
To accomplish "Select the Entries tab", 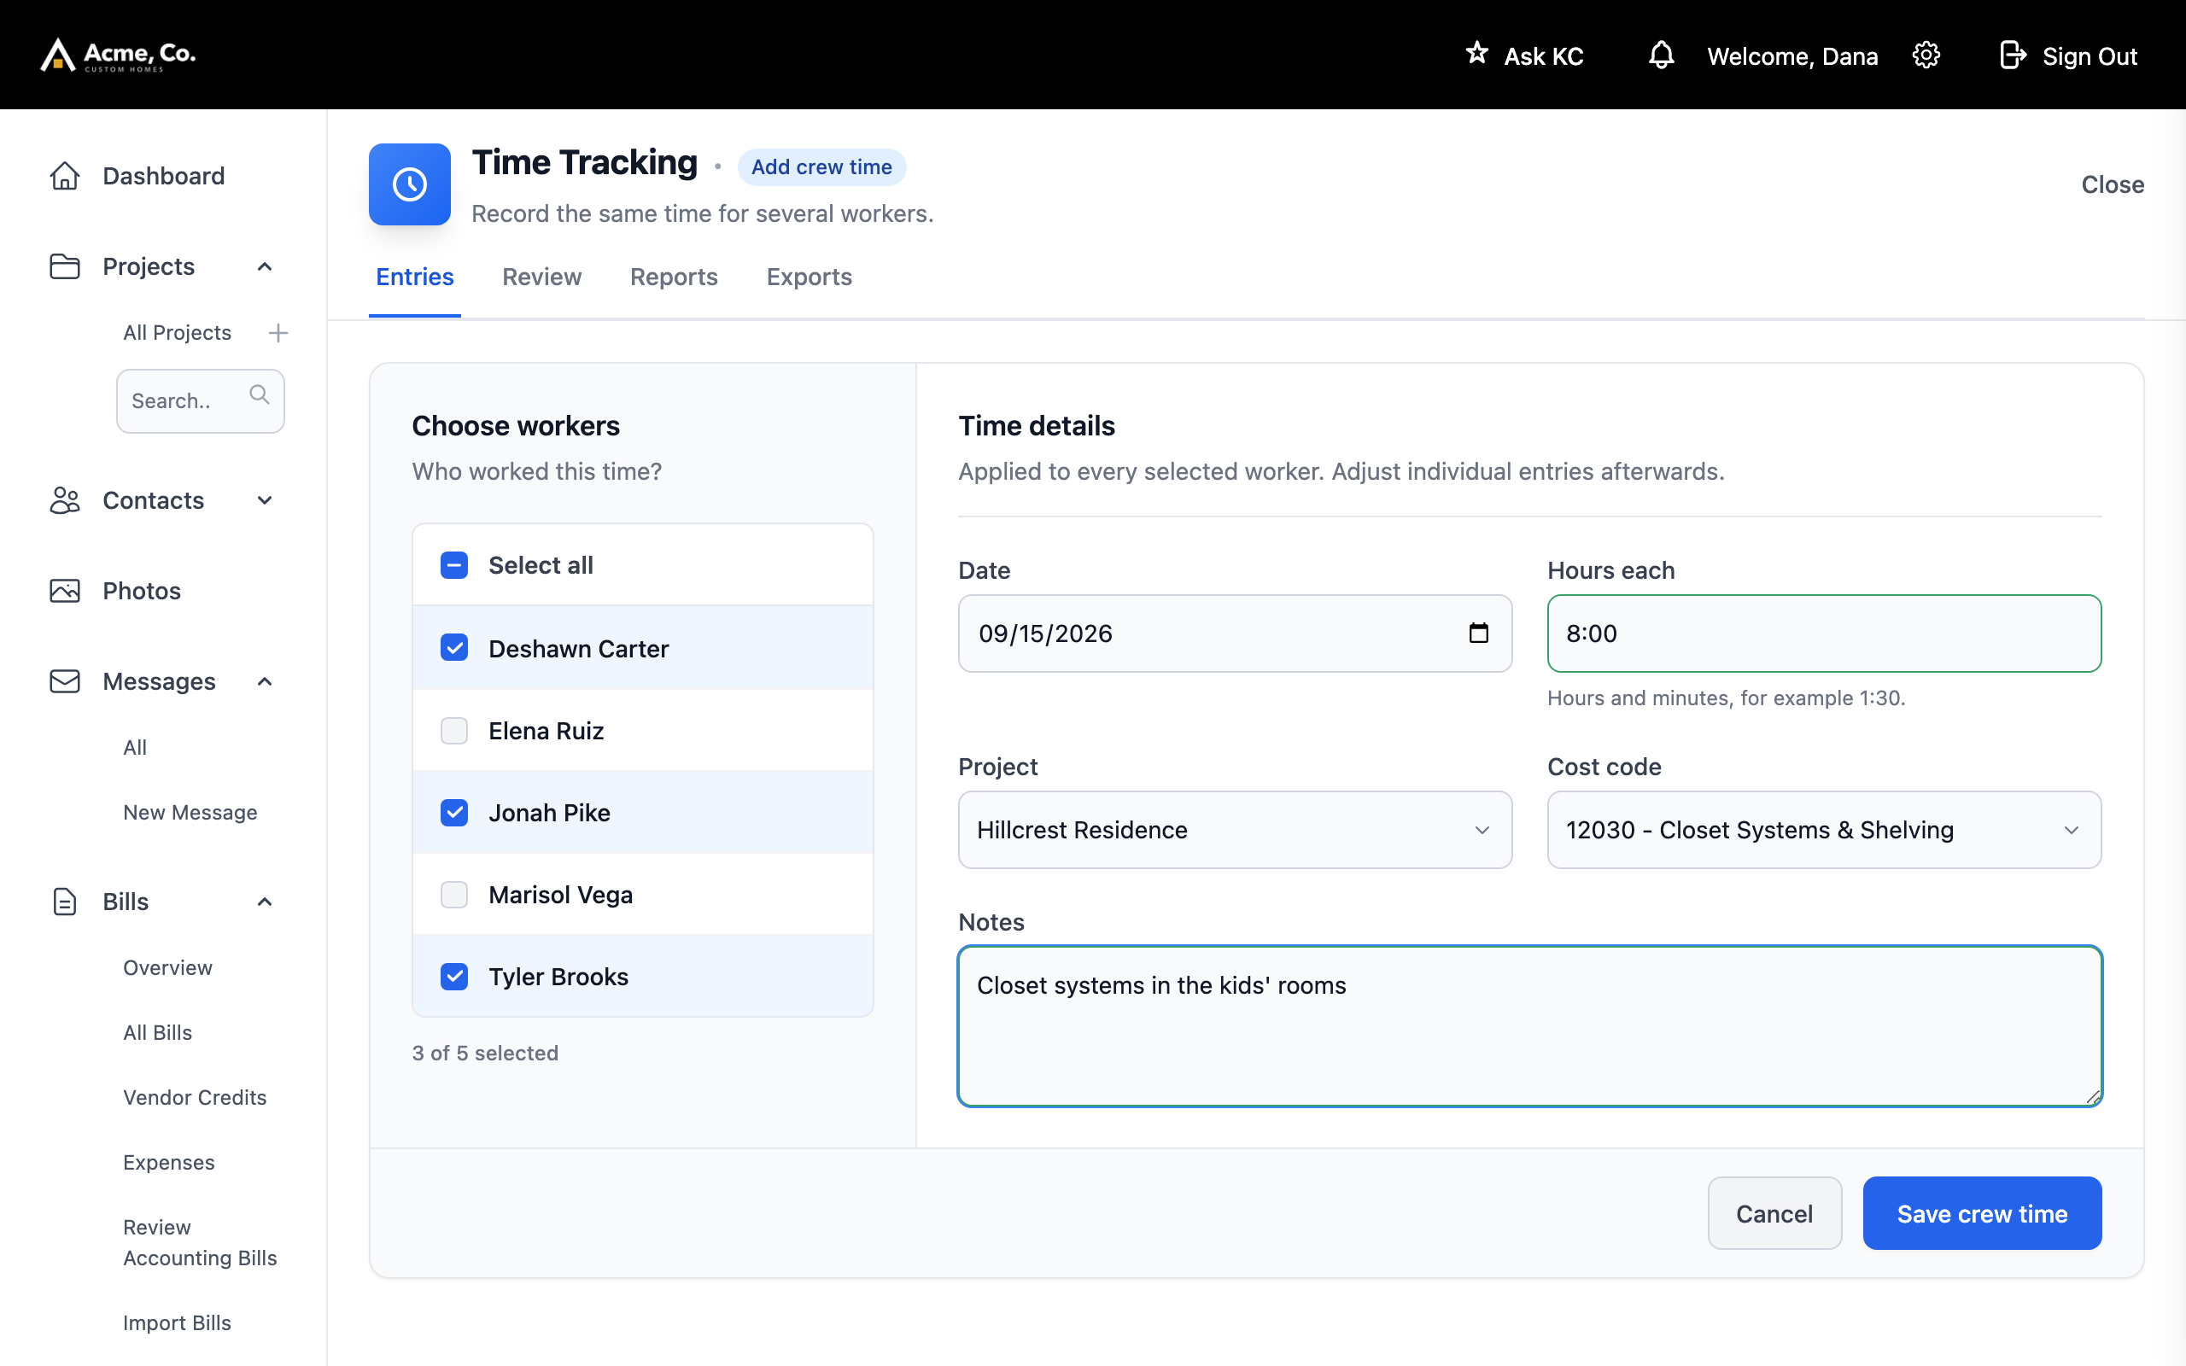I will [415, 277].
